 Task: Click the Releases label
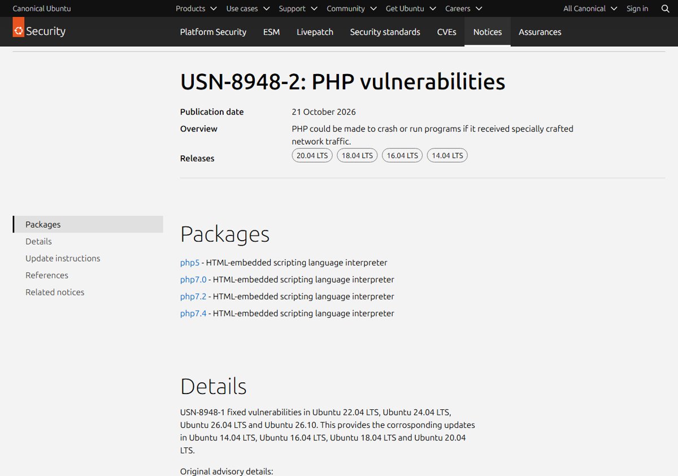[197, 158]
